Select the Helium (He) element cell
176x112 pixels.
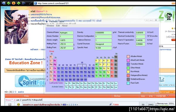[116, 57]
